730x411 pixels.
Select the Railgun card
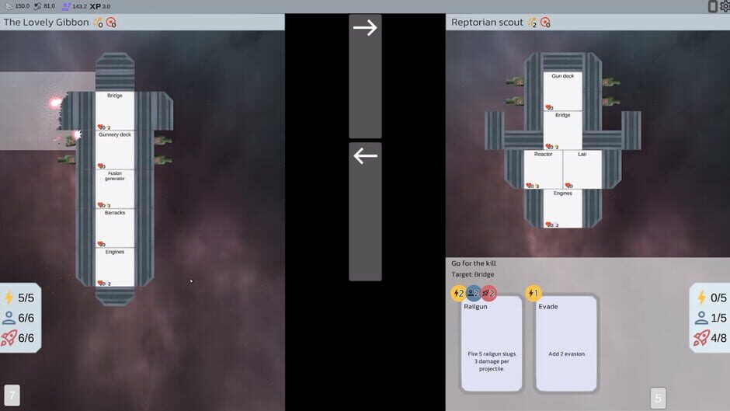tap(491, 343)
